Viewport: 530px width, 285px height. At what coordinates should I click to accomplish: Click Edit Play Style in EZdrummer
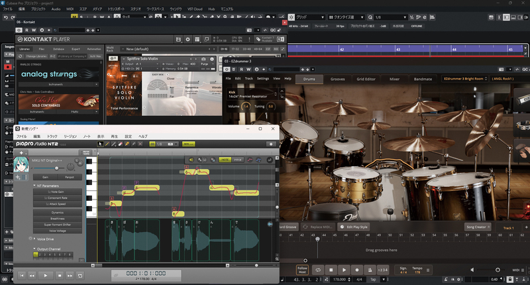pos(353,227)
